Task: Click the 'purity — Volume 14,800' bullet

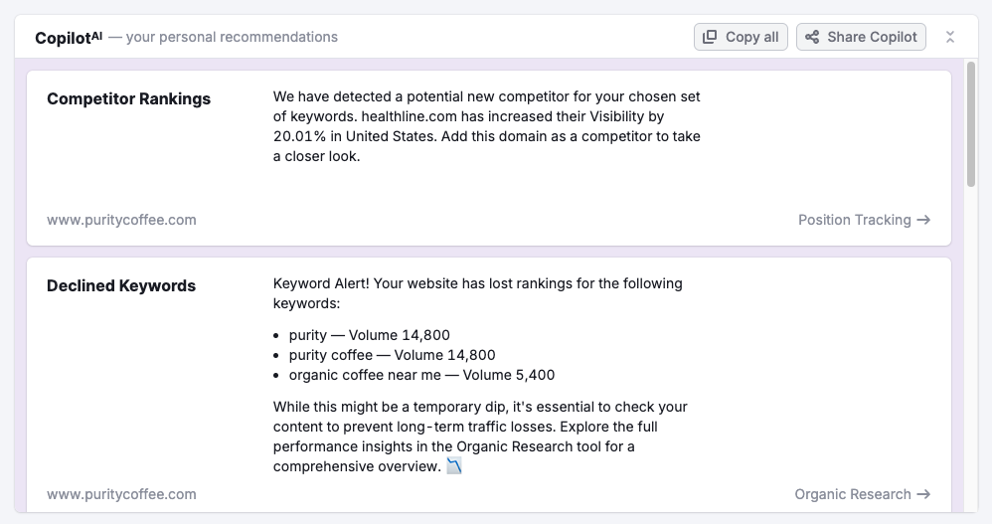Action: click(369, 335)
